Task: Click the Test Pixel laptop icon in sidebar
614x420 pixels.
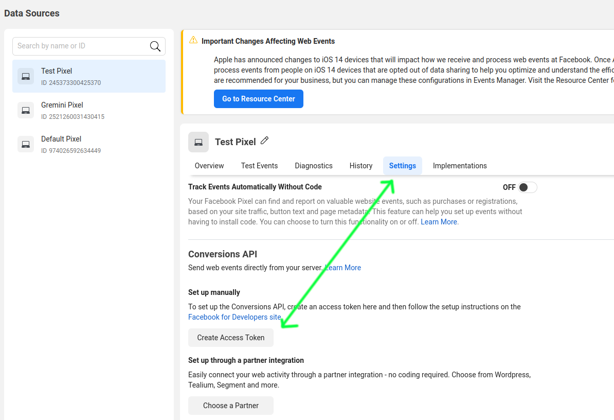Action: tap(25, 76)
